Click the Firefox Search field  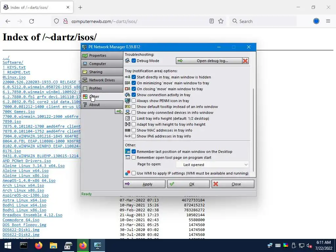[x=263, y=21]
